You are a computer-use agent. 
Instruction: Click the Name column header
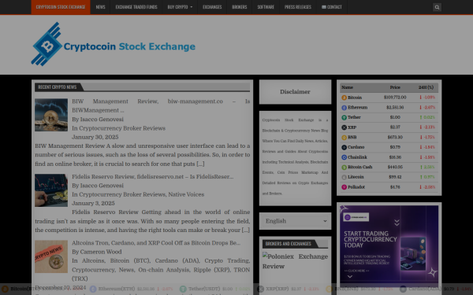pyautogui.click(x=347, y=87)
